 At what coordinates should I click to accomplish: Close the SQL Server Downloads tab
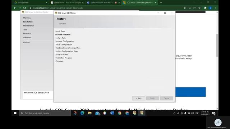tap(155, 3)
